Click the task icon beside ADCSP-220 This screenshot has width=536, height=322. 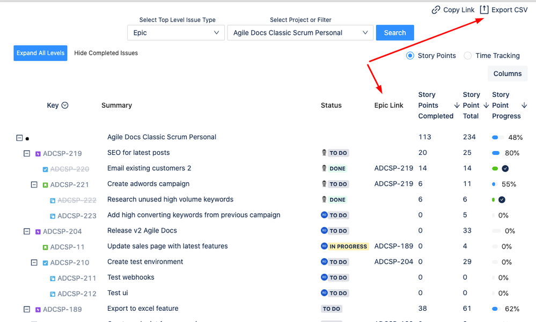(45, 169)
